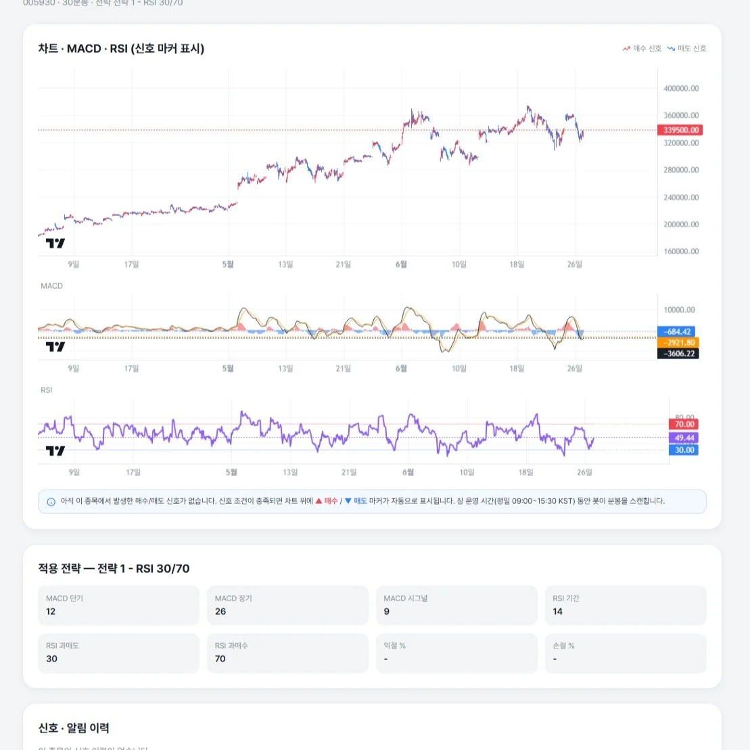Select the MACD 장기 parameter card

(x=287, y=605)
